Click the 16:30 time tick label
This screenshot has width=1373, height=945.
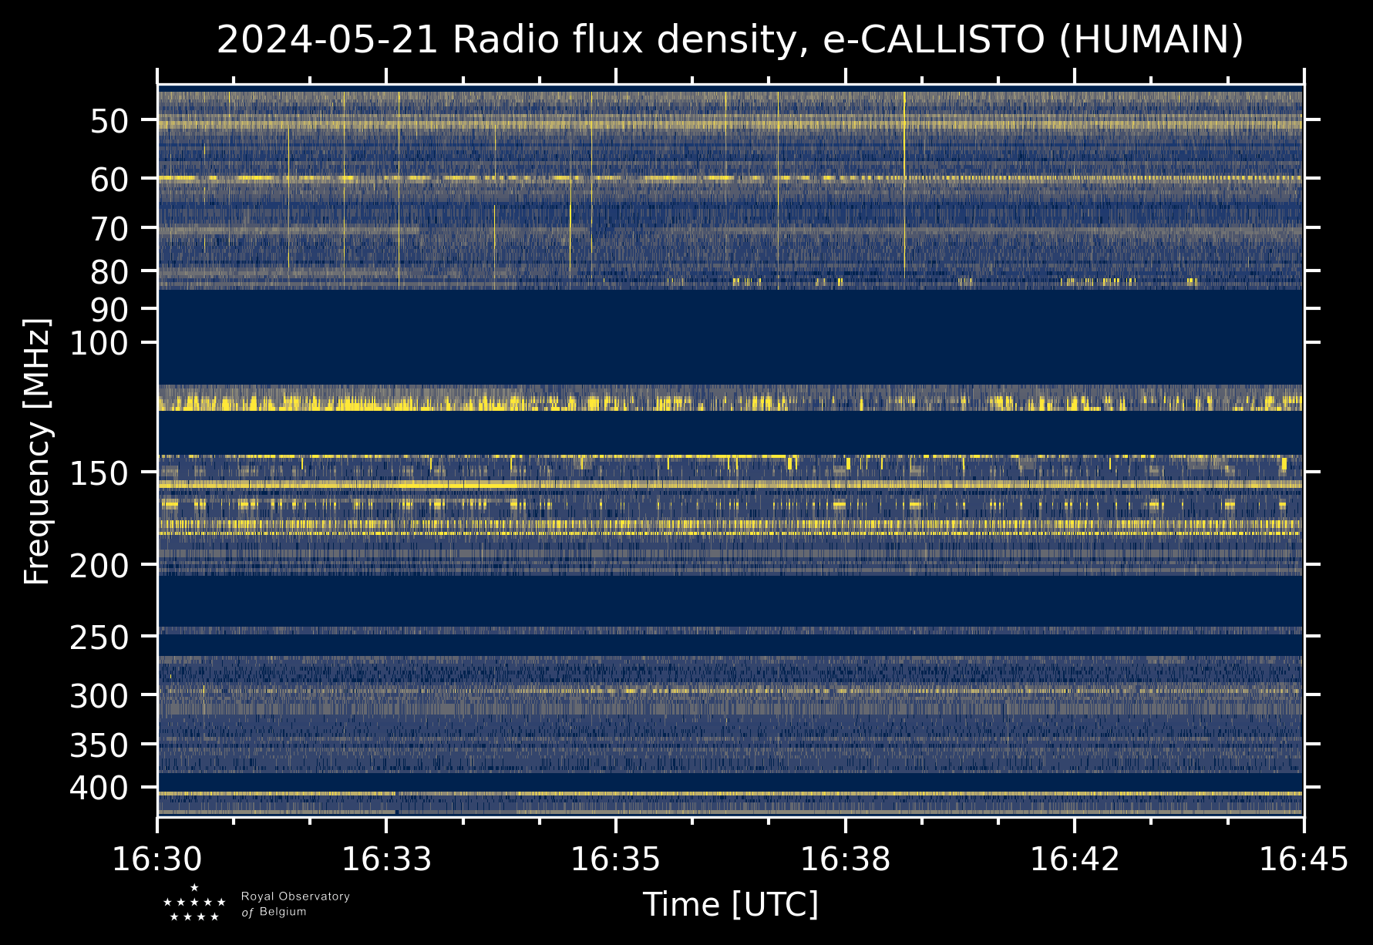coord(157,859)
